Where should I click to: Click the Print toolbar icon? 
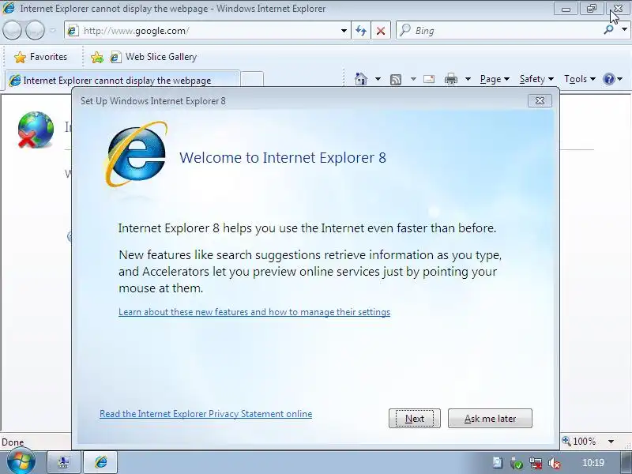pyautogui.click(x=450, y=80)
